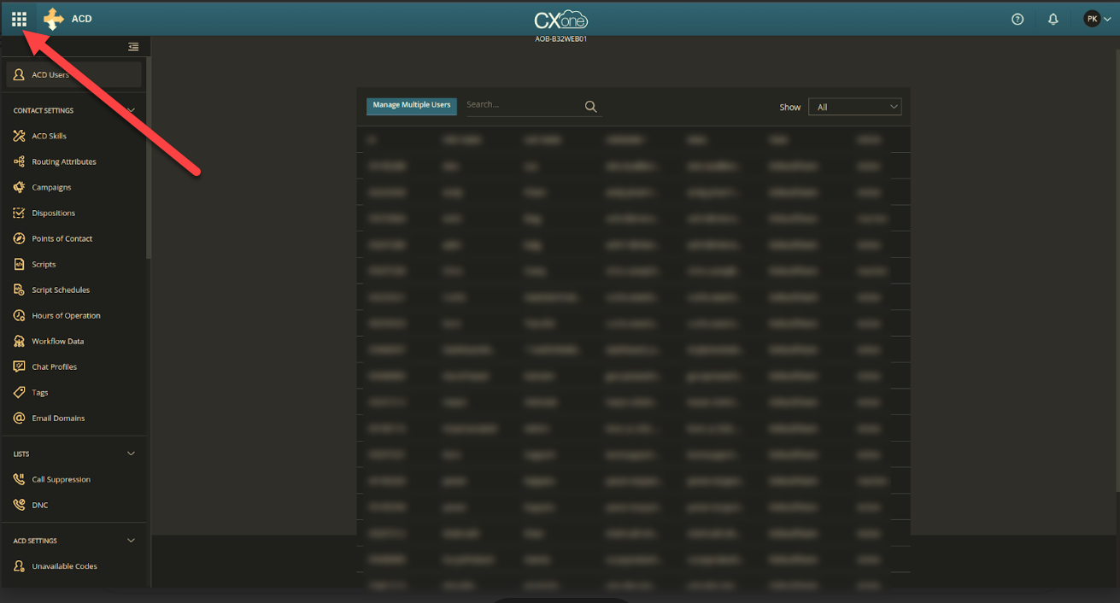Click the Manage Multiple Users button
This screenshot has width=1120, height=603.
point(411,106)
